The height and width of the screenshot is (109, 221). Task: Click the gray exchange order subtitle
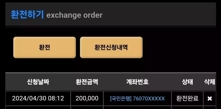74,15
